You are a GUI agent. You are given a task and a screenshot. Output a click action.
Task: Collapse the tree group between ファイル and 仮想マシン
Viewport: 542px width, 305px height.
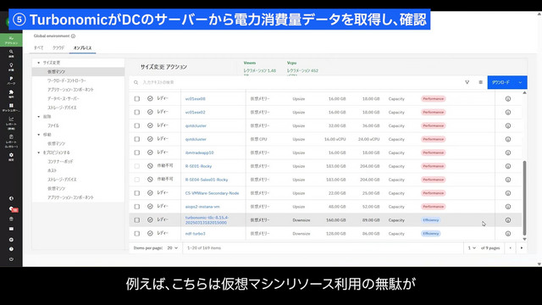pos(38,135)
